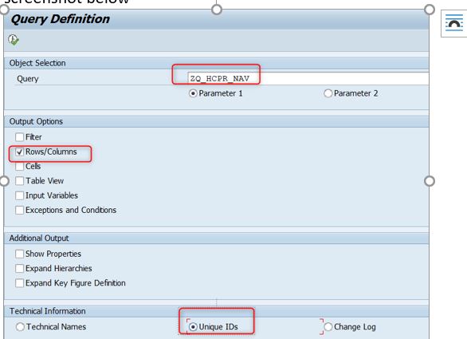Viewport: 467px width, 339px height.
Task: Select the Parameter 1 radio button
Action: click(x=193, y=93)
